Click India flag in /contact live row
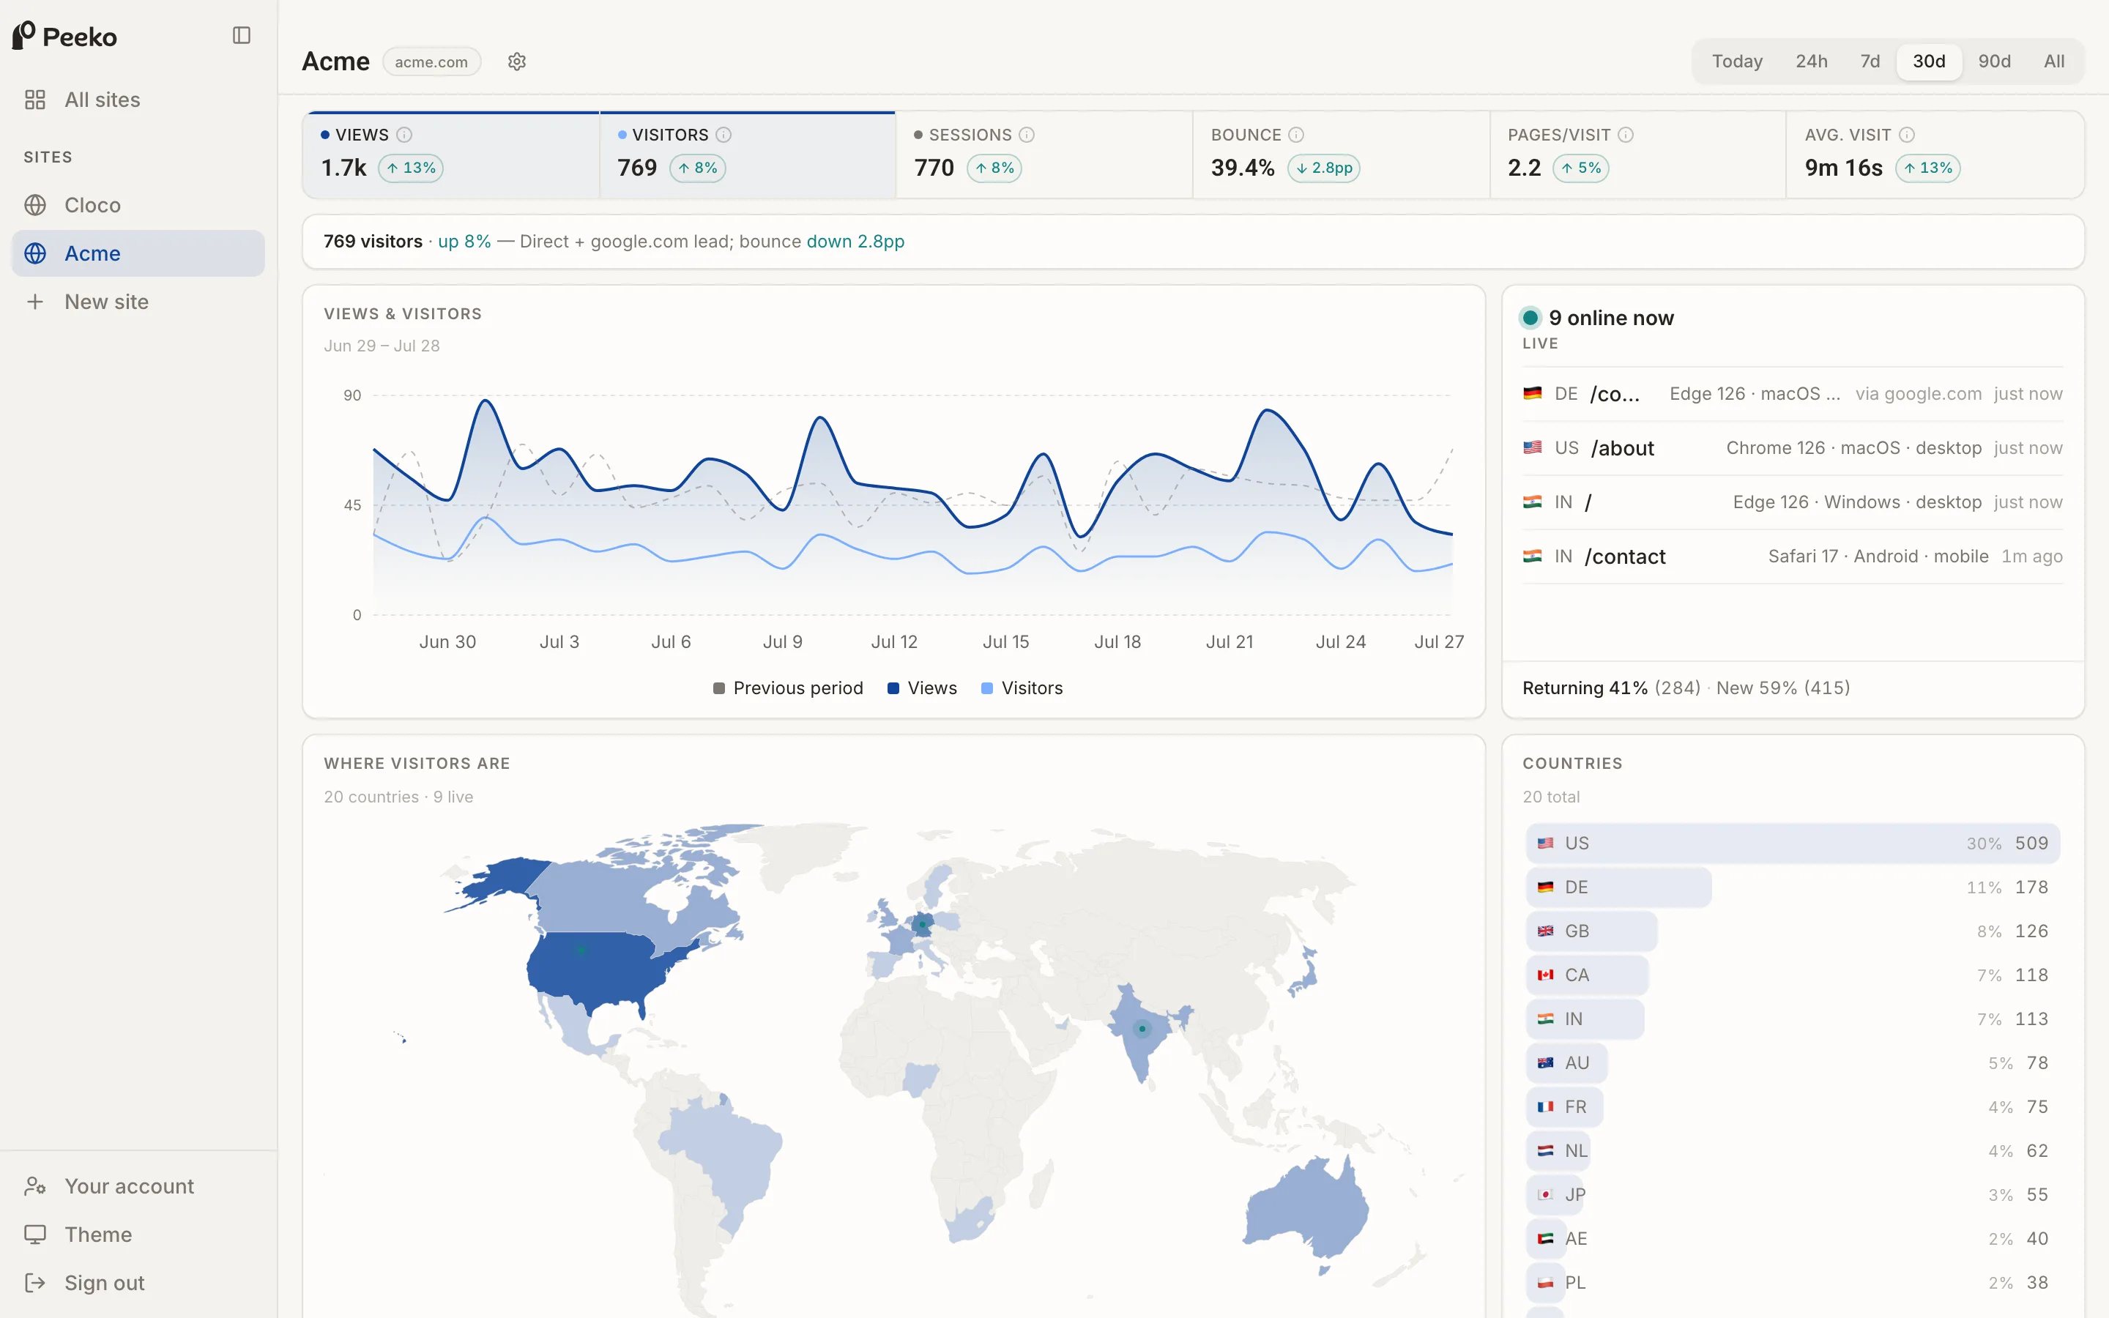2109x1318 pixels. [x=1532, y=556]
